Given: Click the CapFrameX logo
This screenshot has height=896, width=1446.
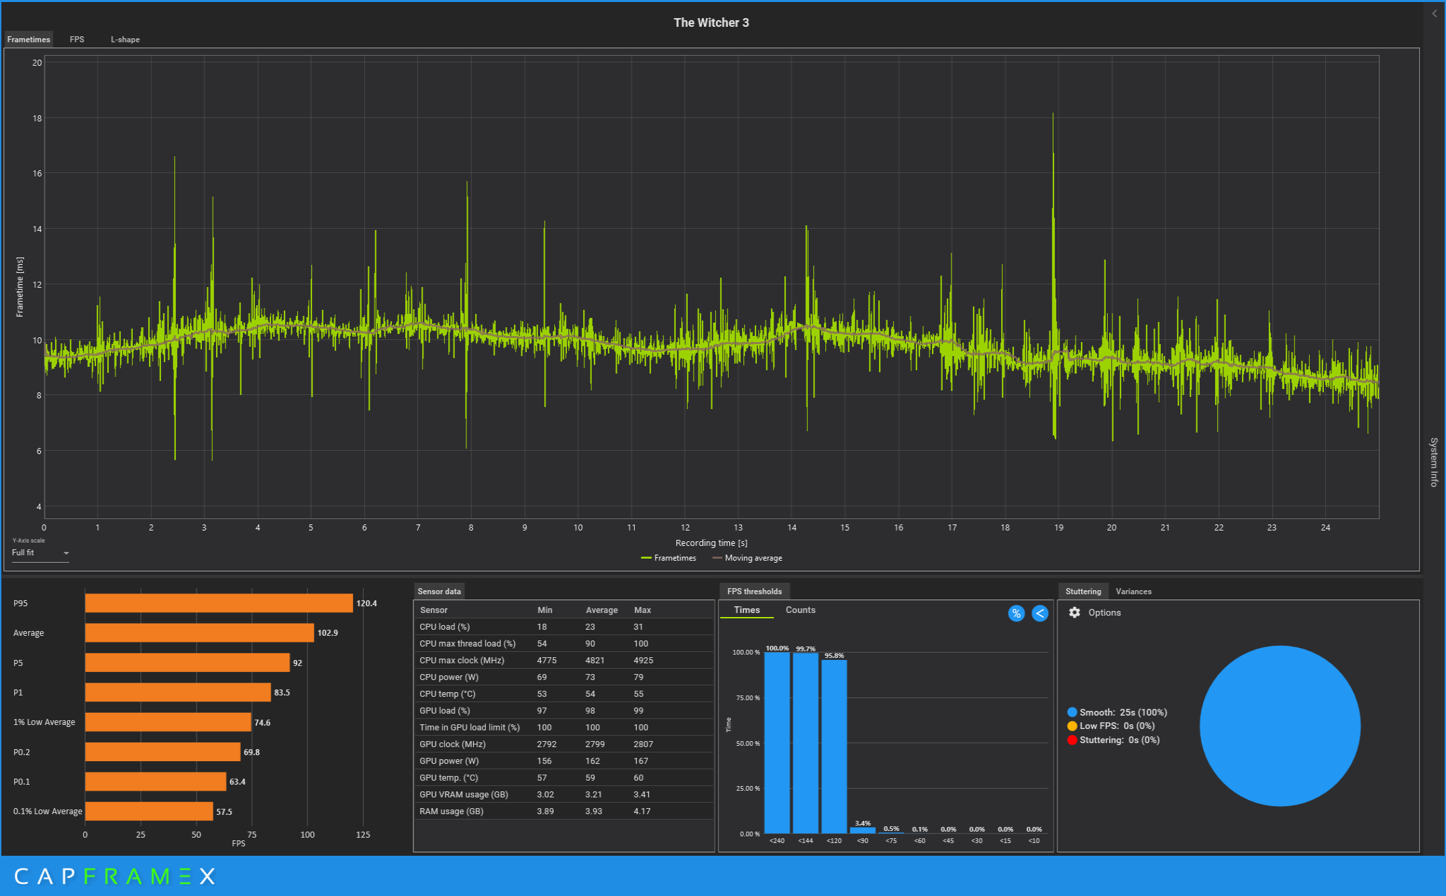Looking at the screenshot, I should [114, 876].
